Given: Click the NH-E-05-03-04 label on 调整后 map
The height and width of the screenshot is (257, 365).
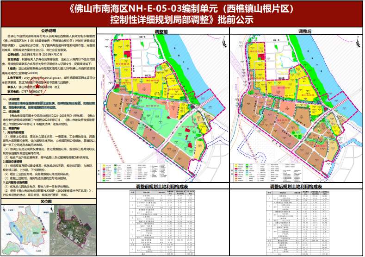Looking at the screenshot, I should [257, 51].
